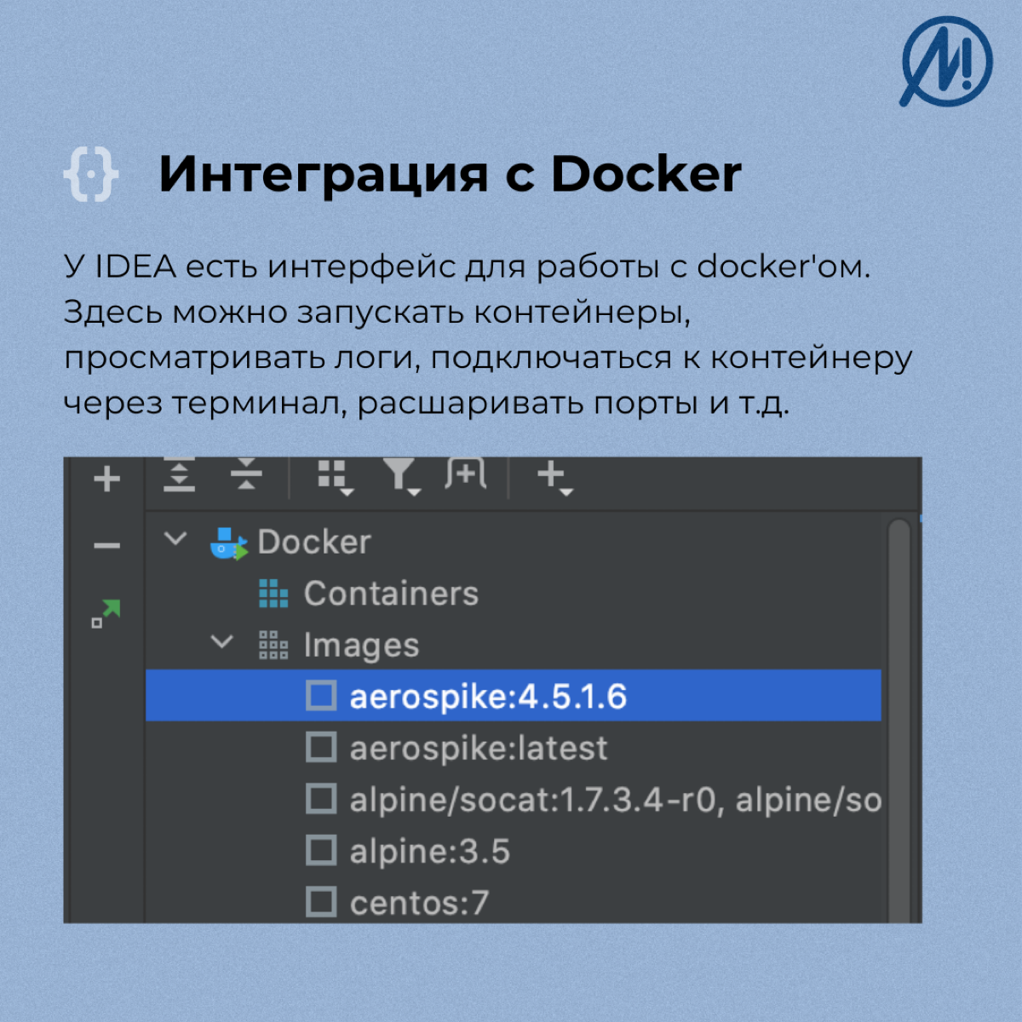
Task: Click the image icon beside aerospike:4.5.1.6
Action: click(x=321, y=696)
